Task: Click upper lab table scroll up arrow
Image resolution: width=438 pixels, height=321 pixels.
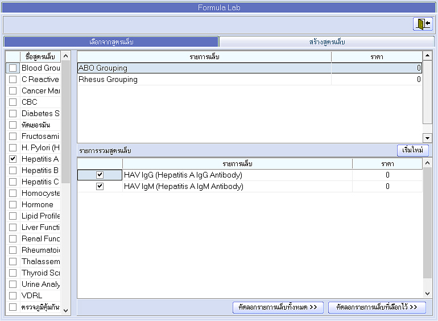Action: [x=427, y=56]
